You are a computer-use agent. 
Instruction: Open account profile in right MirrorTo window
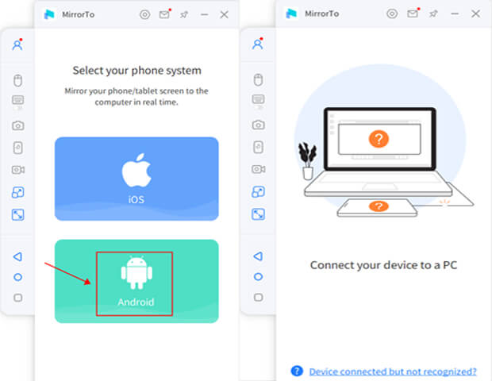(258, 44)
